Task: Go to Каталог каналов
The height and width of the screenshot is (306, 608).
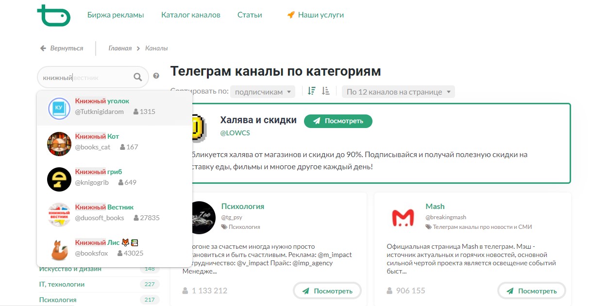Action: point(191,15)
